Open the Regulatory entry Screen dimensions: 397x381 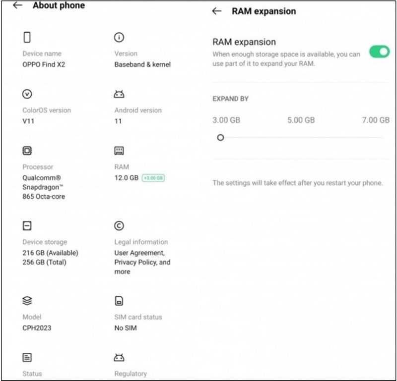coord(131,373)
